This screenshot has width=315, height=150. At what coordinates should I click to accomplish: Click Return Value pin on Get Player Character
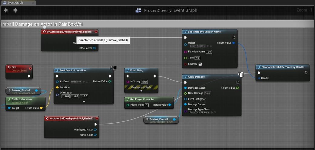point(170,105)
